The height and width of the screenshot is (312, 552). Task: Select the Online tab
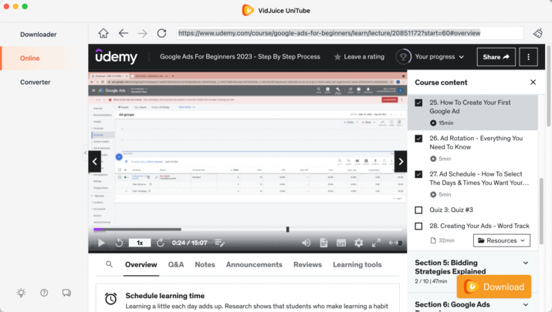(x=29, y=59)
